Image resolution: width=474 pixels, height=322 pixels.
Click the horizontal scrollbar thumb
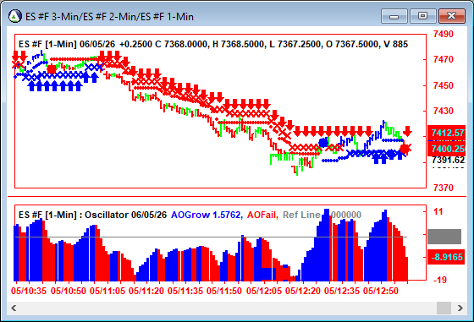(444, 308)
